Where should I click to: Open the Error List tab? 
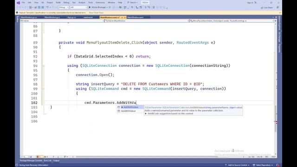point(47,161)
